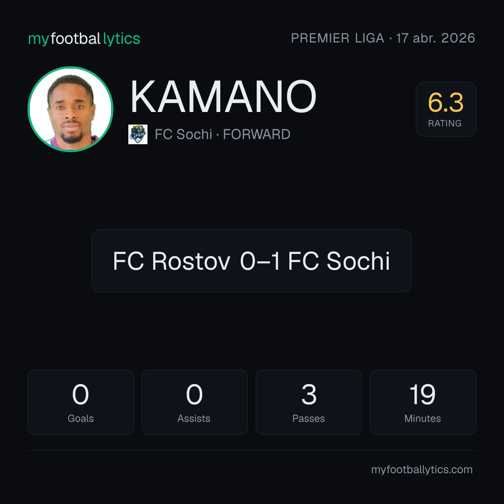
Task: Click the 6.3 rating badge
Action: (x=446, y=109)
